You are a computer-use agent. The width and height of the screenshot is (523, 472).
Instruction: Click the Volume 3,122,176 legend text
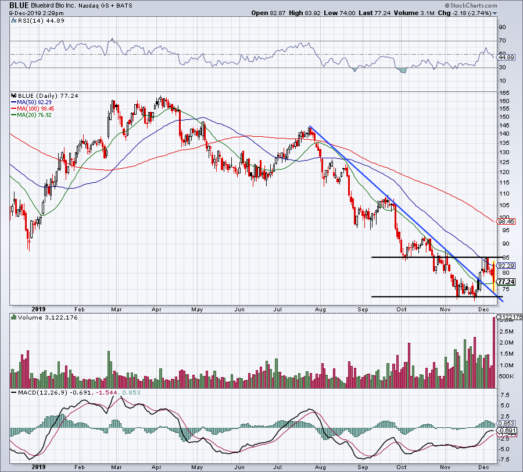coord(48,317)
